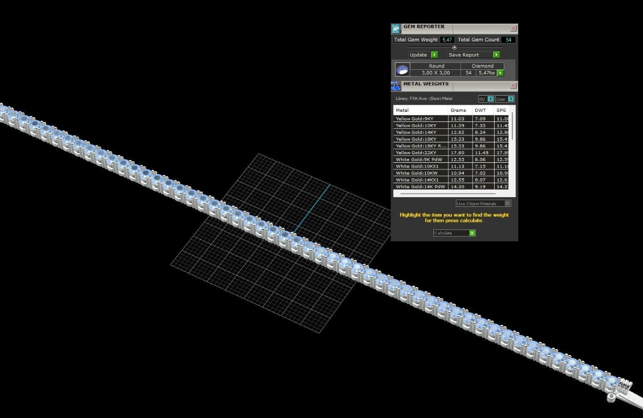Select the Yellow Gold:14KY row
The image size is (643, 418).
421,132
